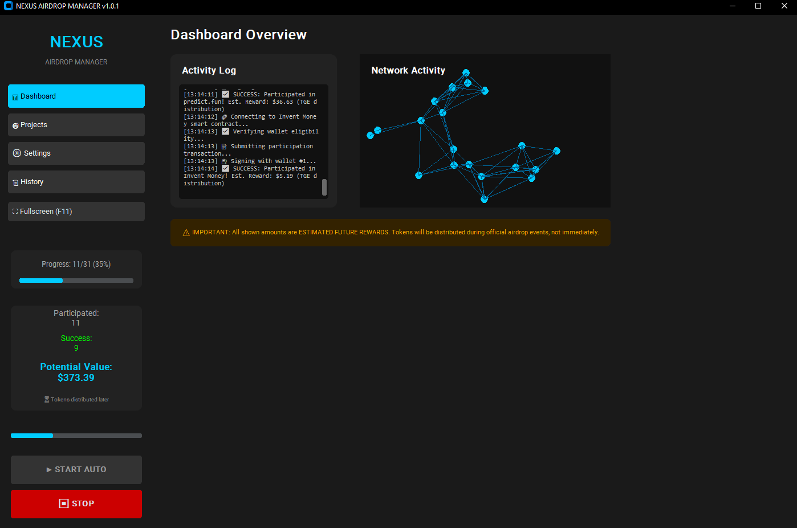Click the Dashboard icon in sidebar
797x528 pixels.
coord(15,97)
